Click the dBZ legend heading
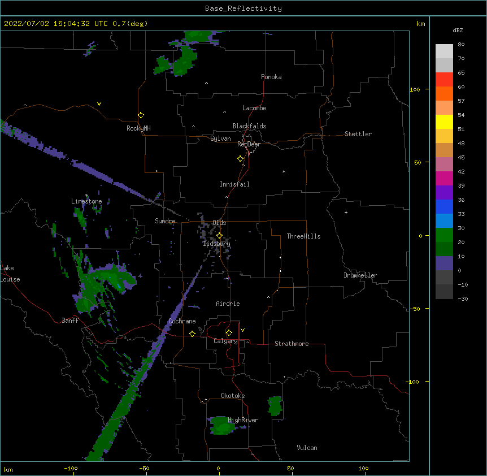 pyautogui.click(x=458, y=30)
